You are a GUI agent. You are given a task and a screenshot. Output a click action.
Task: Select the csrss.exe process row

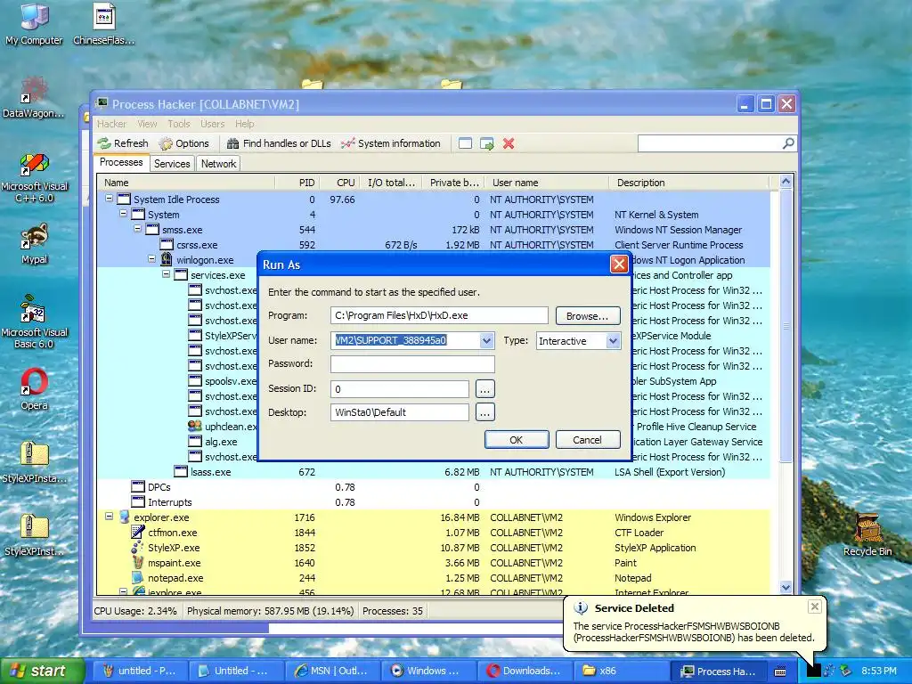coord(434,245)
